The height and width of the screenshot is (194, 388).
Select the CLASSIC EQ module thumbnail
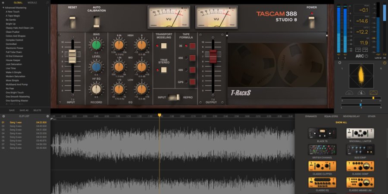[322, 182]
